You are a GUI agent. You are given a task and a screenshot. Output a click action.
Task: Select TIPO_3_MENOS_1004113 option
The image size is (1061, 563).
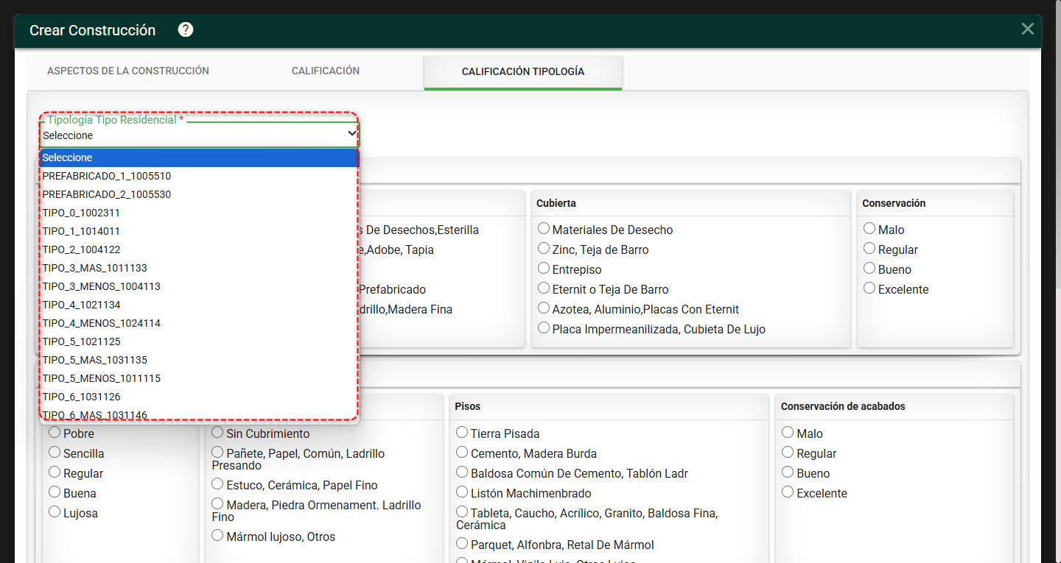pyautogui.click(x=198, y=286)
